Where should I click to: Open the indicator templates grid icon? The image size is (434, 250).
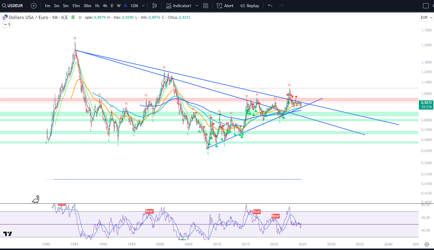206,6
